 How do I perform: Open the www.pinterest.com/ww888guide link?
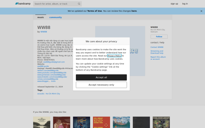pyautogui.click(x=52, y=75)
